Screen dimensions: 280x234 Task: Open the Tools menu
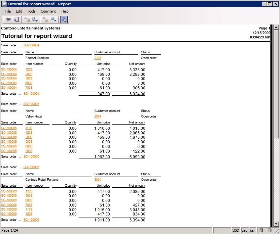tap(31, 11)
